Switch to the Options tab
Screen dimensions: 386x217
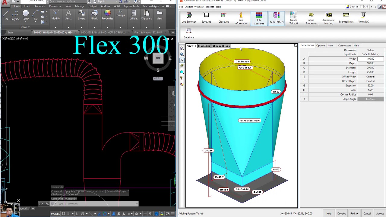tap(321, 46)
